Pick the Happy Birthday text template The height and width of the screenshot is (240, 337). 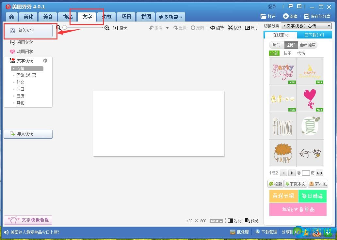[x=310, y=71]
